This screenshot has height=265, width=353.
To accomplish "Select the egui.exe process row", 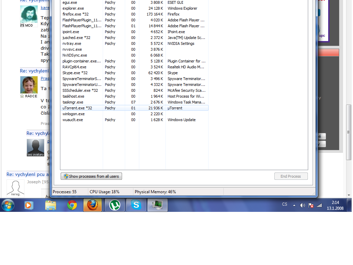I will pos(134,2).
